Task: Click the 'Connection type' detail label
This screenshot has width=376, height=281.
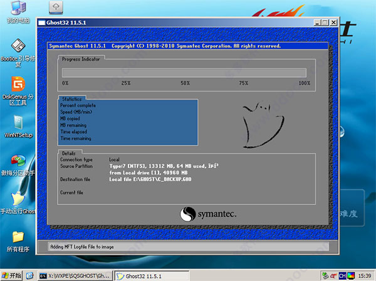Action: coord(76,159)
